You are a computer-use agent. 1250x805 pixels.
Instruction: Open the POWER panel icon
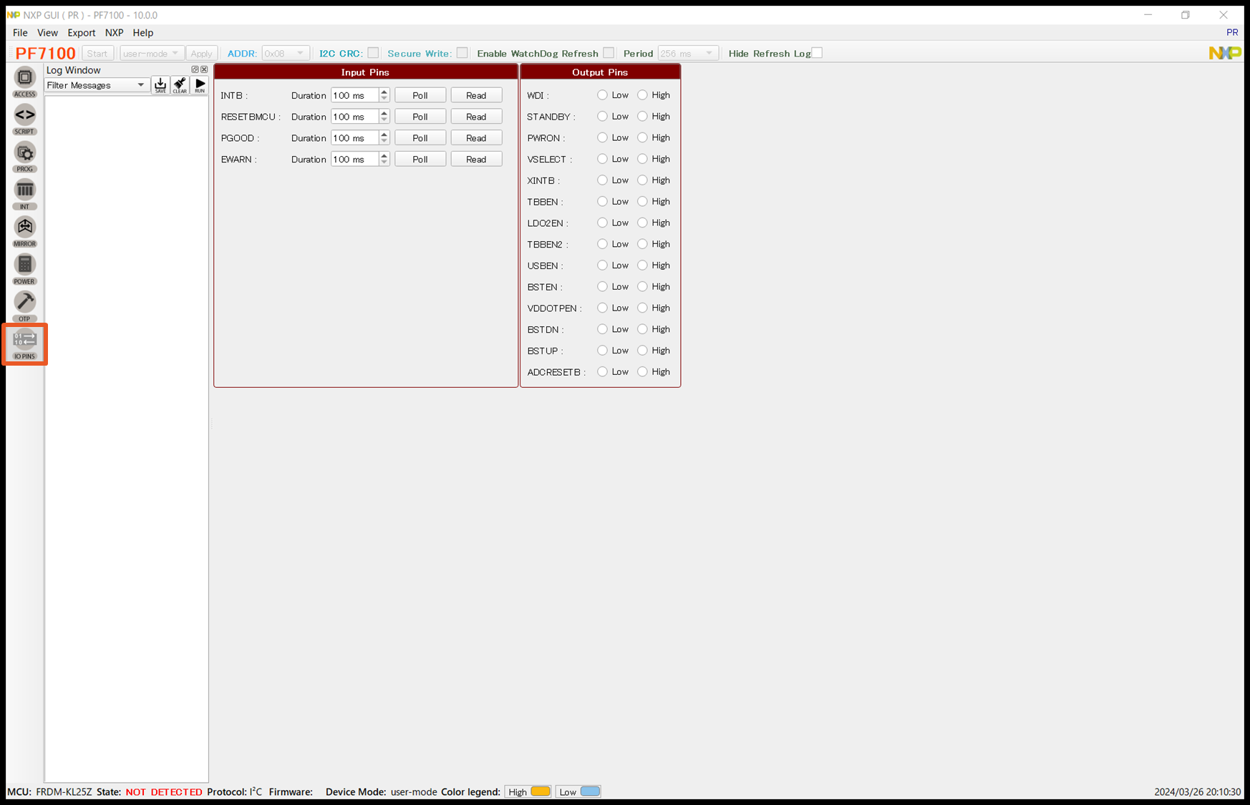tap(24, 268)
